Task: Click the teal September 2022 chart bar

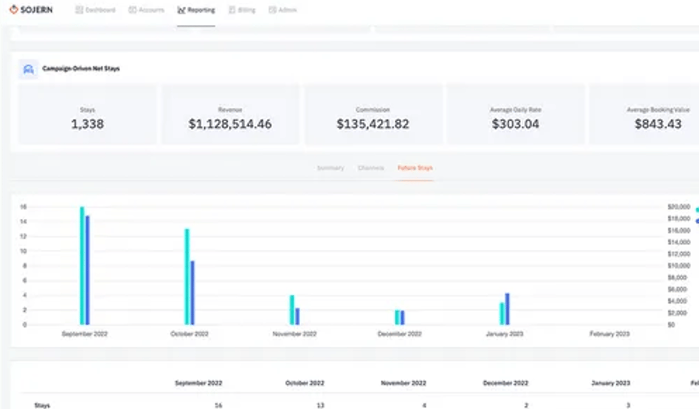Action: 82,265
